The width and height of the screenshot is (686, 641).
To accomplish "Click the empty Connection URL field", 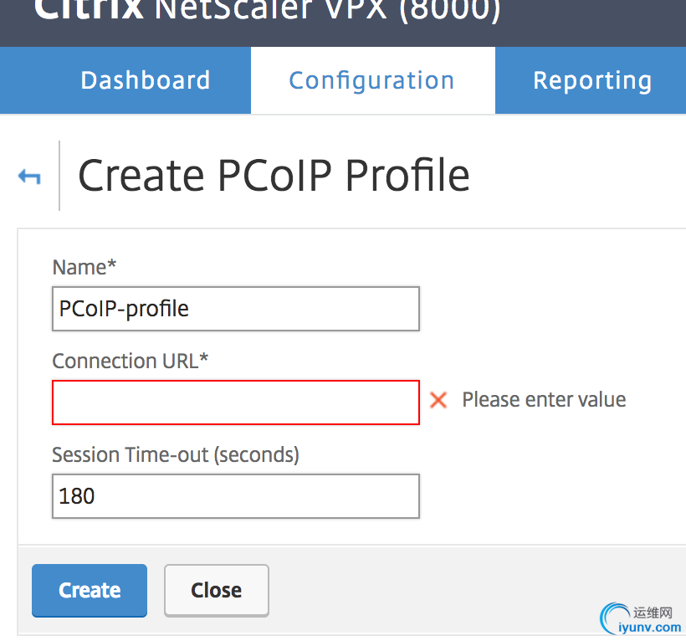I will tap(235, 403).
